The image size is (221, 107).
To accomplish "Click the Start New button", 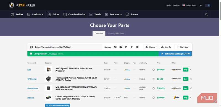I will tap(182, 47).
